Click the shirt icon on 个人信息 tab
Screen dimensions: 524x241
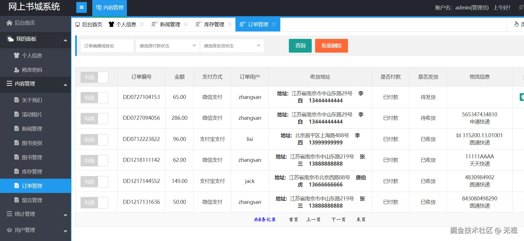point(111,24)
